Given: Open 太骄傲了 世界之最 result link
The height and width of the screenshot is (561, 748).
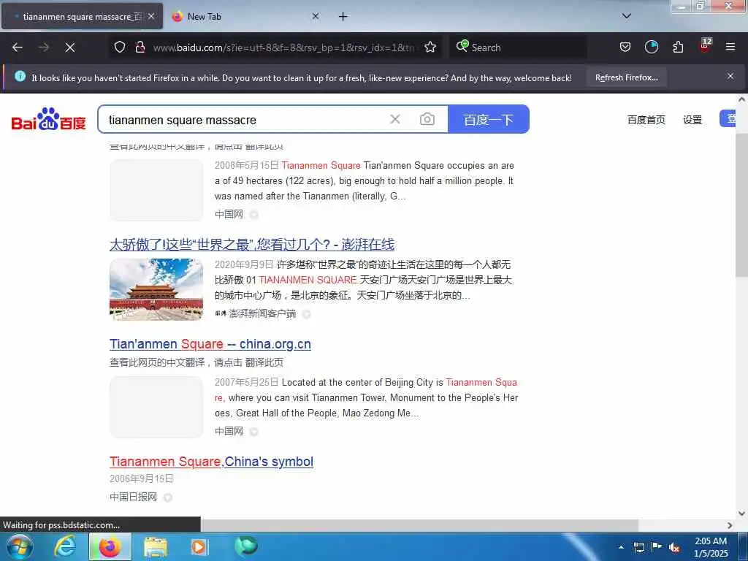Looking at the screenshot, I should 252,245.
